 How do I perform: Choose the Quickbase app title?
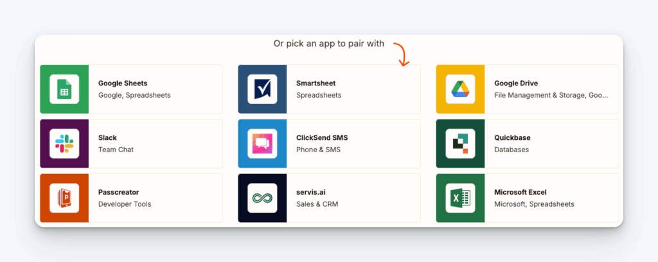point(512,138)
